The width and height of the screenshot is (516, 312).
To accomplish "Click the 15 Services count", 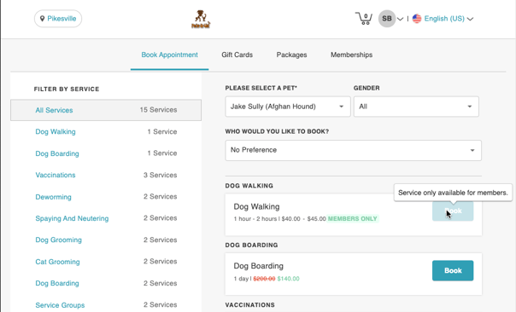I will pyautogui.click(x=158, y=110).
